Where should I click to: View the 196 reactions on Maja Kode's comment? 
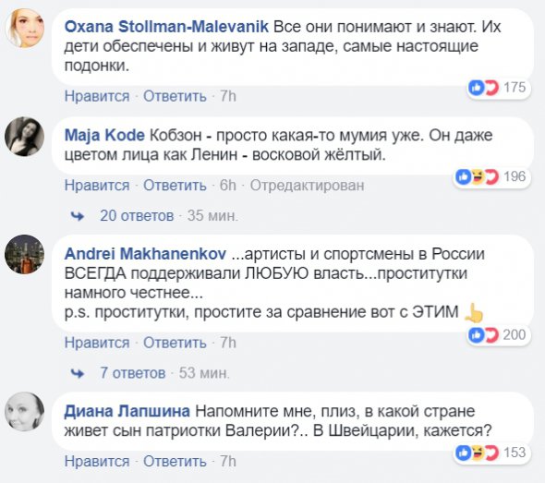(491, 177)
